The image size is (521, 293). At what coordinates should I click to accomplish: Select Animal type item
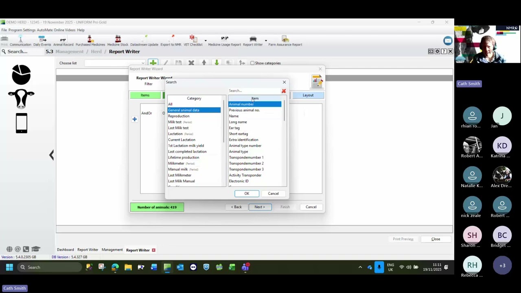pyautogui.click(x=238, y=151)
